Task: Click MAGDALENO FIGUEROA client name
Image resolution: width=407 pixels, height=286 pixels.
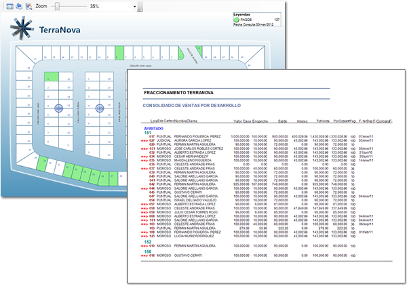Action: (193, 161)
